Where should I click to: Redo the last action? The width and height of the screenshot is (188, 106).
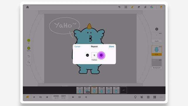[29, 62]
